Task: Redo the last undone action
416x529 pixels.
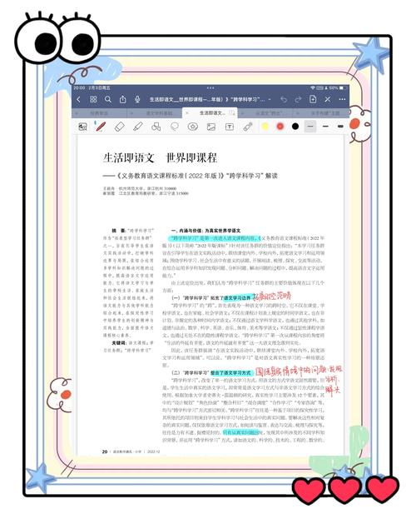Action: point(298,99)
